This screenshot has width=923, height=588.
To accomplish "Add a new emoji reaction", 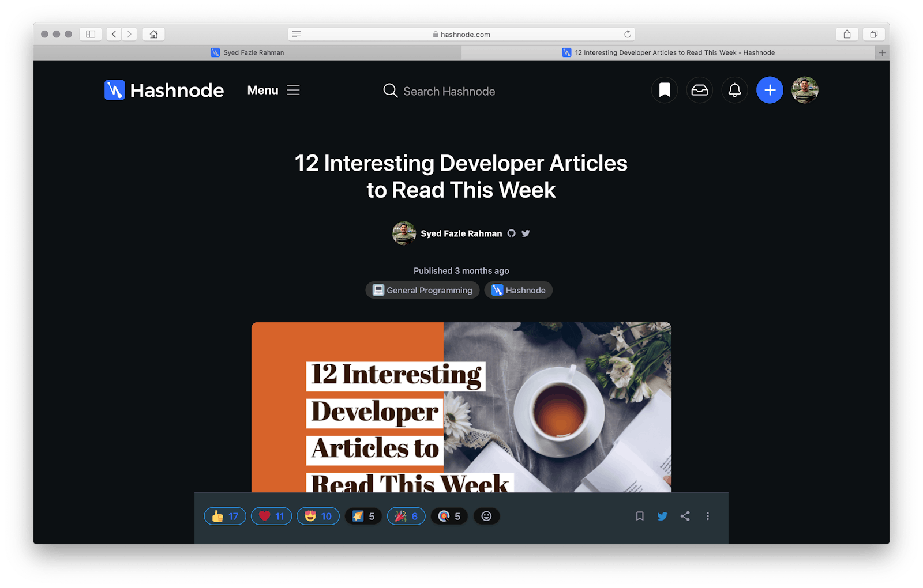I will pyautogui.click(x=486, y=516).
